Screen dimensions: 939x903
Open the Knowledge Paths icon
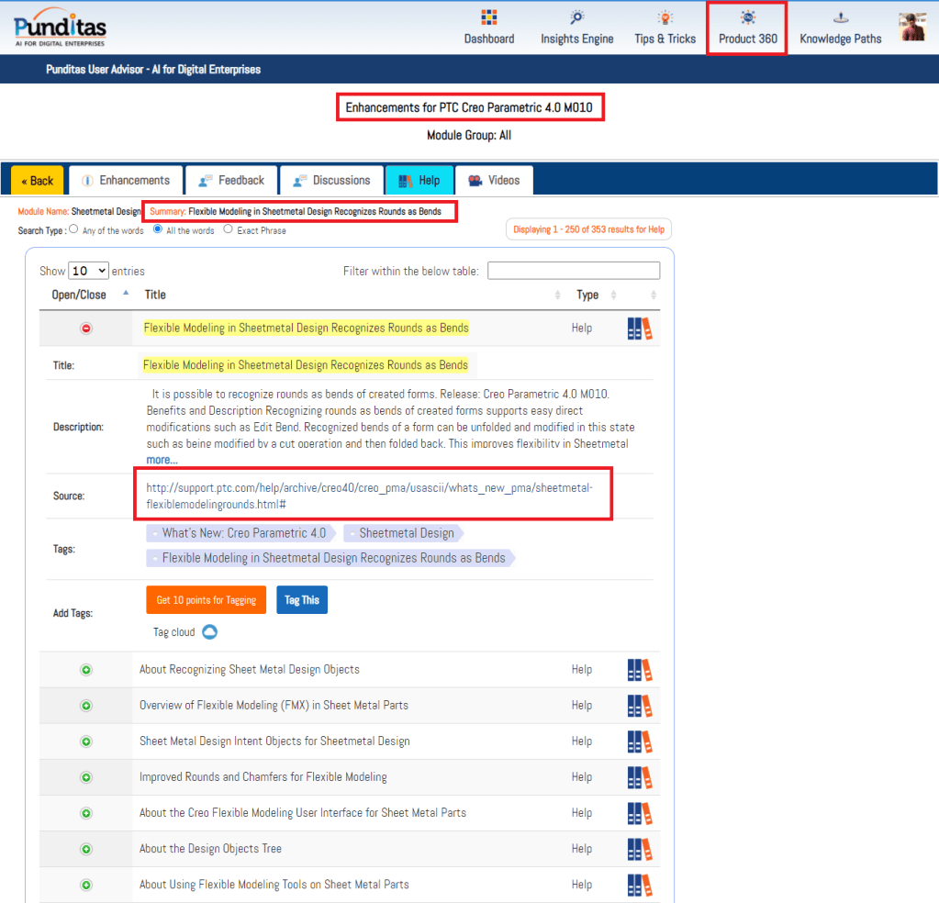[840, 17]
